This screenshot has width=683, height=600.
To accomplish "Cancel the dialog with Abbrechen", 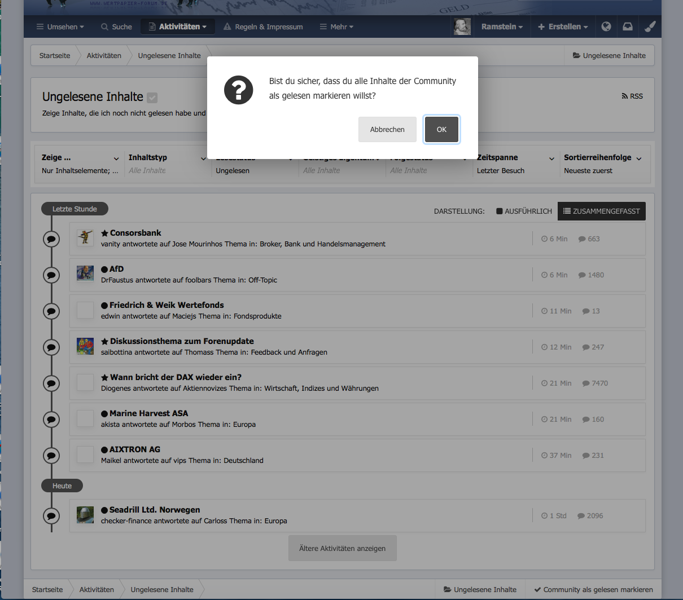I will click(387, 129).
